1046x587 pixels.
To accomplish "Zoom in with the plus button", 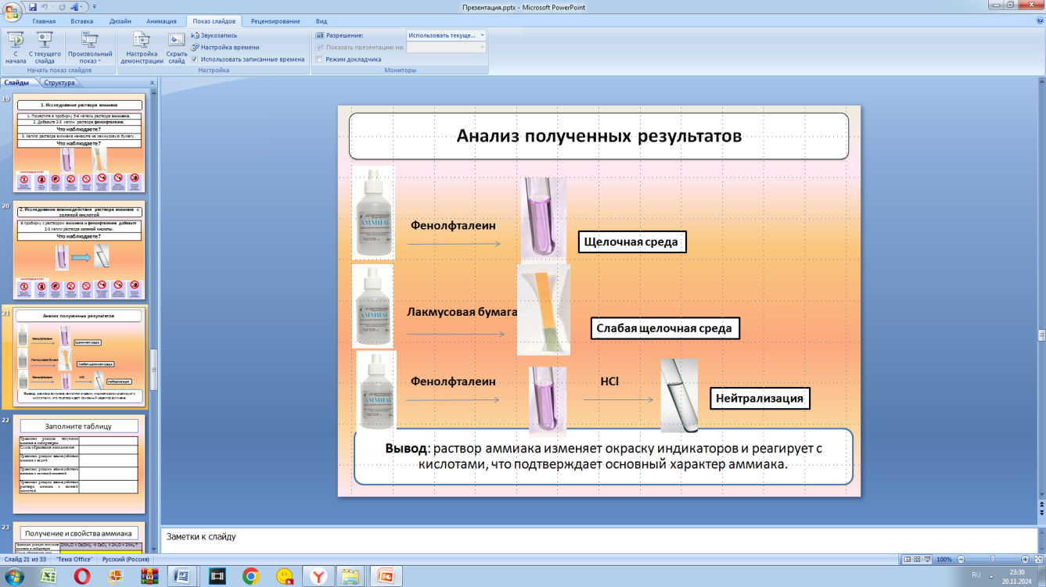I will 1025,560.
